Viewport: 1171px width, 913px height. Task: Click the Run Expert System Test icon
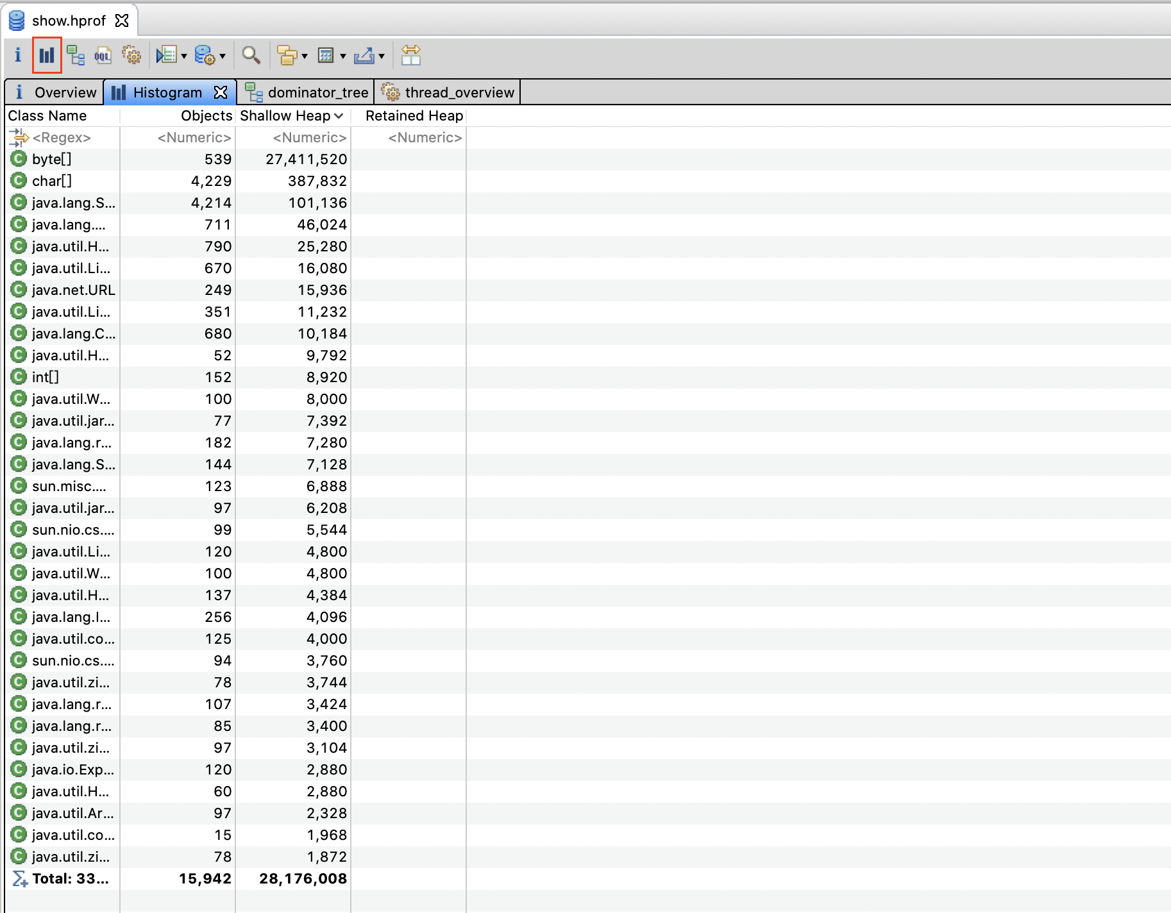pos(166,55)
